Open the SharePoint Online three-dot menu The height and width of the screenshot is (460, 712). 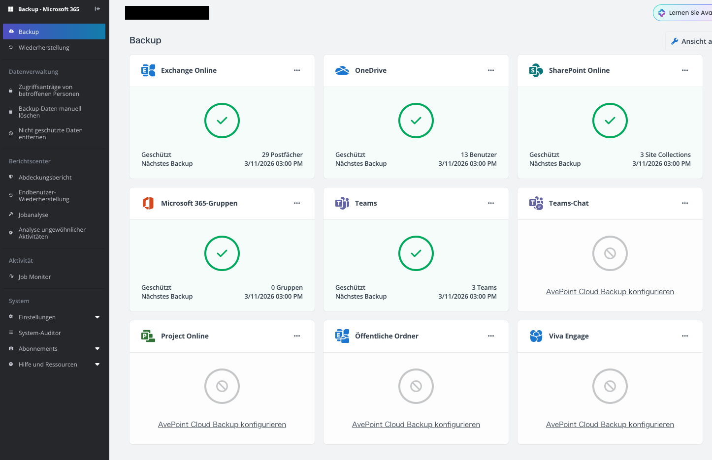(x=685, y=70)
